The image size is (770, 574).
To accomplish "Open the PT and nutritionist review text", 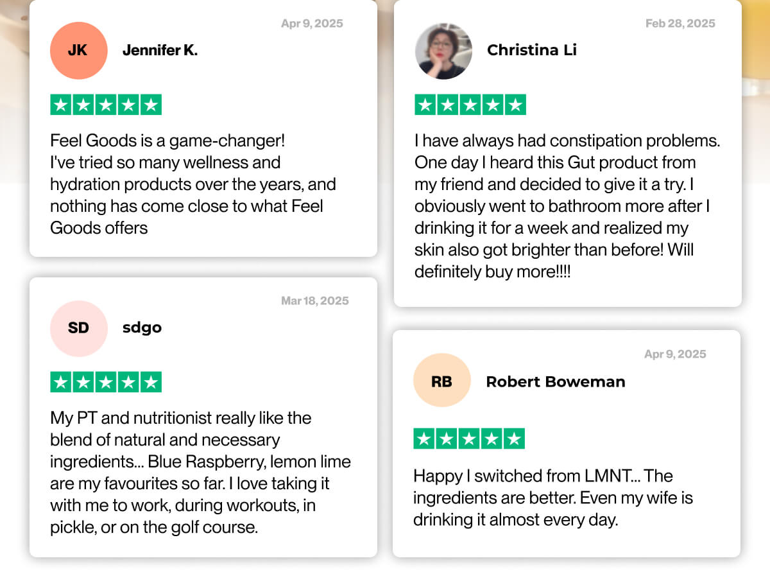I will 201,473.
